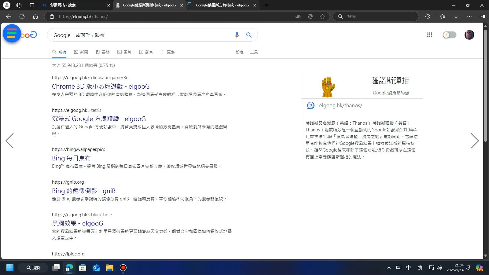Open the volume control in system tray
The width and height of the screenshot is (489, 275).
[439, 268]
